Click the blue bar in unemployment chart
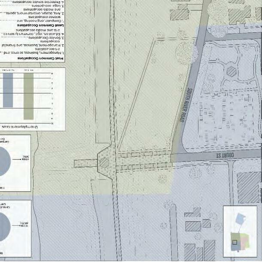This screenshot has width=262, height=262. coord(8,90)
